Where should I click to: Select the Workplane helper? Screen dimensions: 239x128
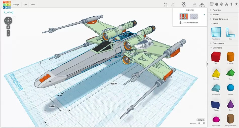tap(216, 33)
